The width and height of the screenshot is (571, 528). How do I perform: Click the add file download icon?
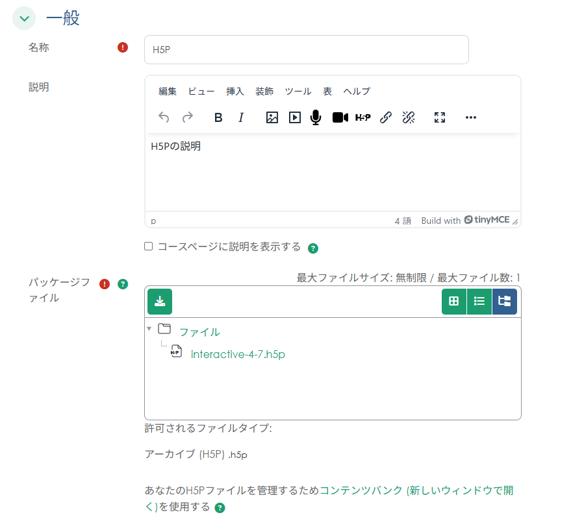click(x=160, y=302)
